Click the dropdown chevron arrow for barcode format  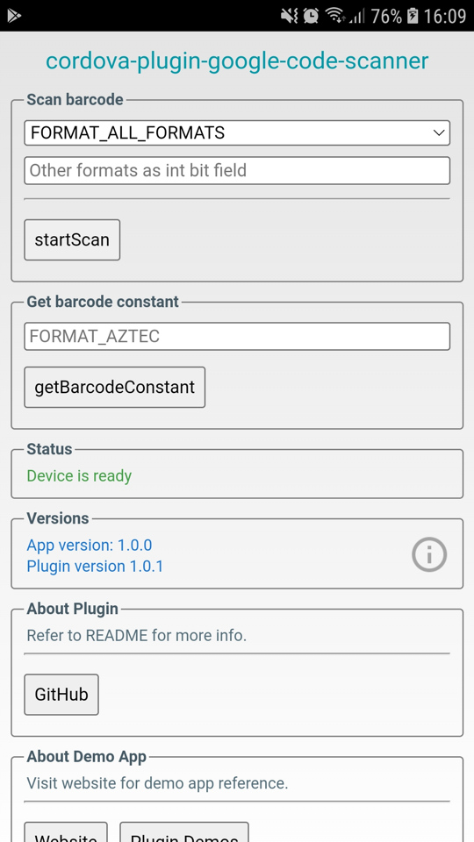pyautogui.click(x=439, y=132)
